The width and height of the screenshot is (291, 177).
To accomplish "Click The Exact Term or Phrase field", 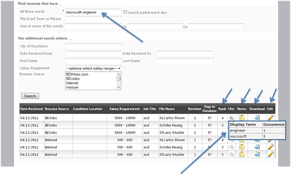I will (93, 20).
